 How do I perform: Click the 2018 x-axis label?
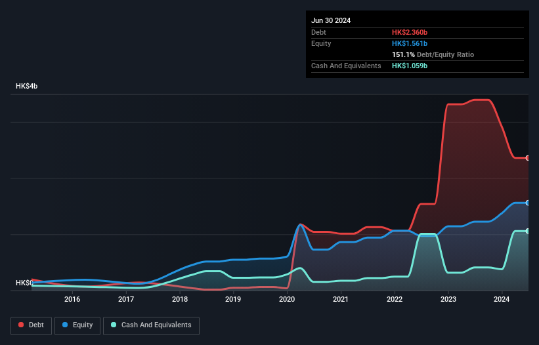180,299
